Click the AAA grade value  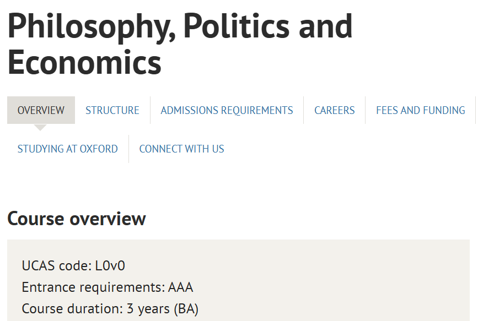pos(181,287)
